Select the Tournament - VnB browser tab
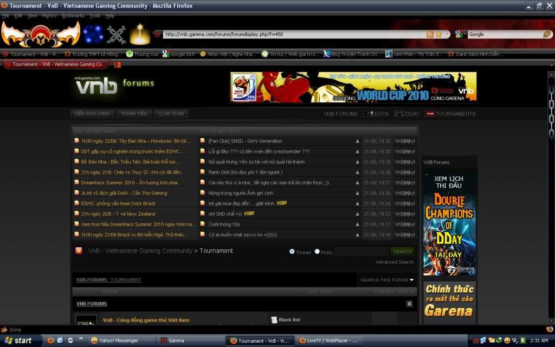Image resolution: width=555 pixels, height=347 pixels. pos(56,65)
